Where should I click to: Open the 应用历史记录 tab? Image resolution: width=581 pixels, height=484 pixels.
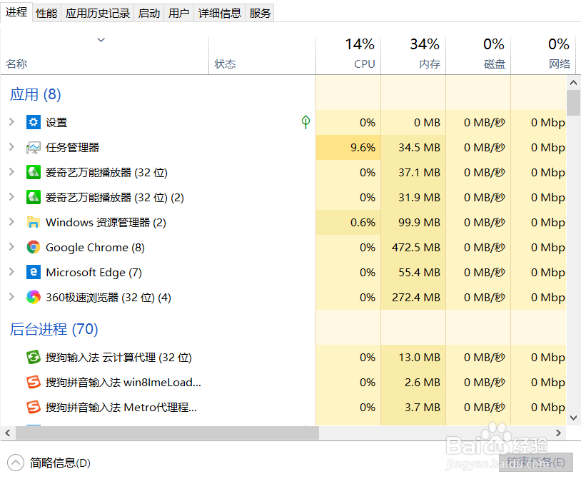98,14
